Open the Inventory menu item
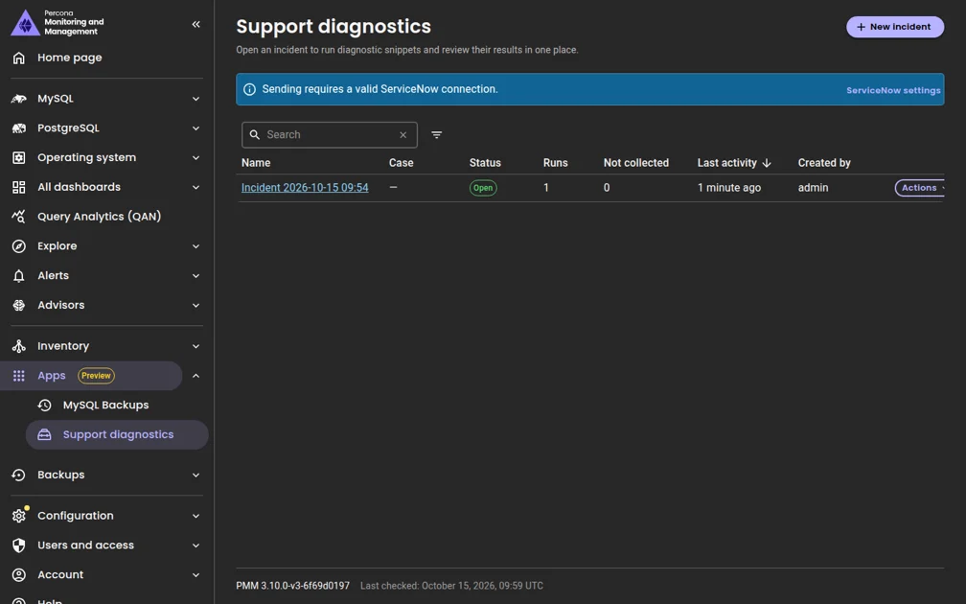This screenshot has width=966, height=604. [x=63, y=346]
